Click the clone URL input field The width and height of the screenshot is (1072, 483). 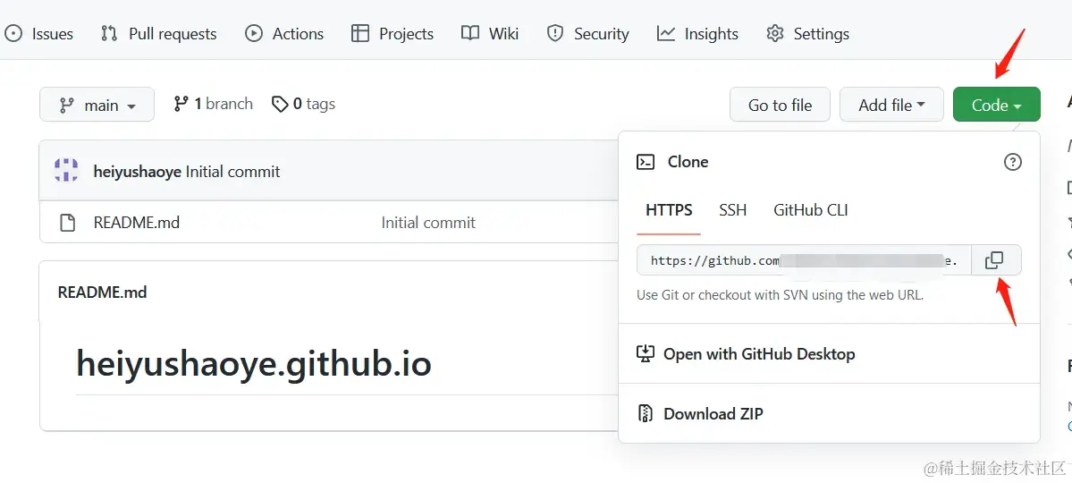(804, 260)
